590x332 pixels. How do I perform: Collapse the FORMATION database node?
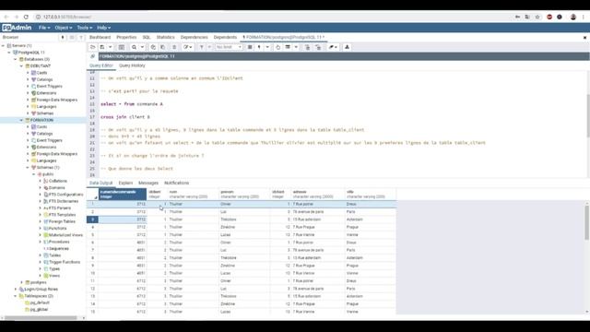21,120
